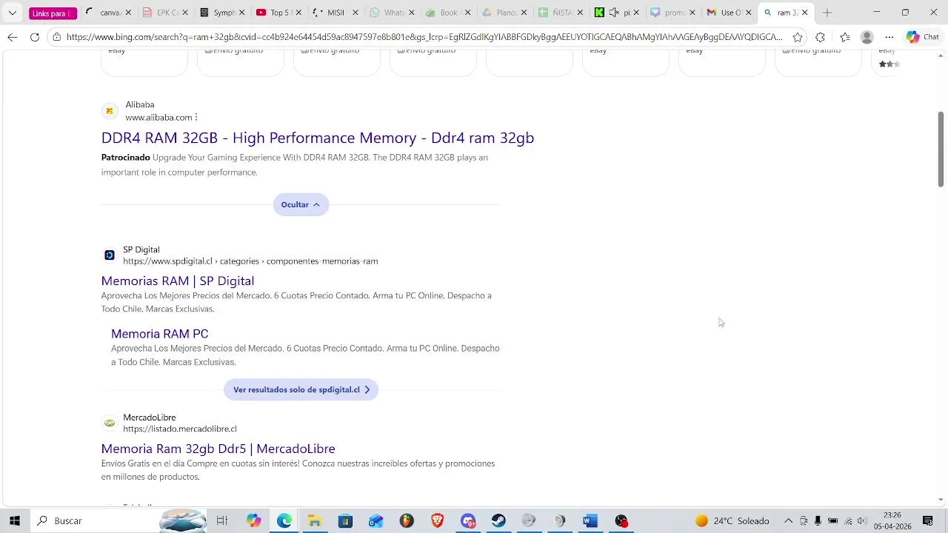948x533 pixels.
Task: Open the spdigital.cl categories URL link
Action: pos(250,261)
